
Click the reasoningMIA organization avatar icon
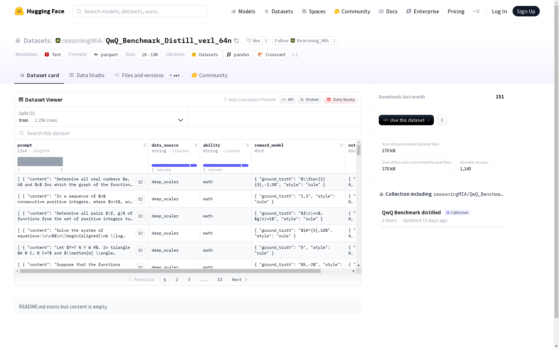(58, 40)
